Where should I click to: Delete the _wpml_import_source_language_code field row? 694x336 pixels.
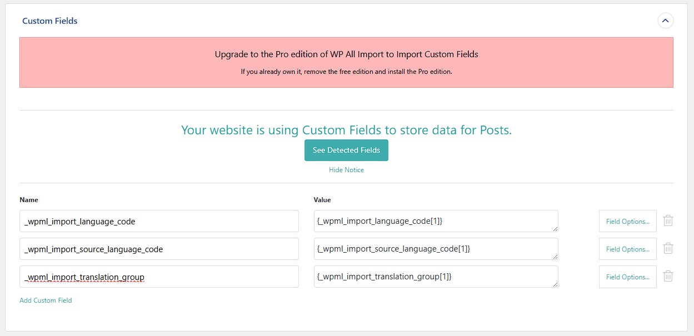tap(668, 248)
